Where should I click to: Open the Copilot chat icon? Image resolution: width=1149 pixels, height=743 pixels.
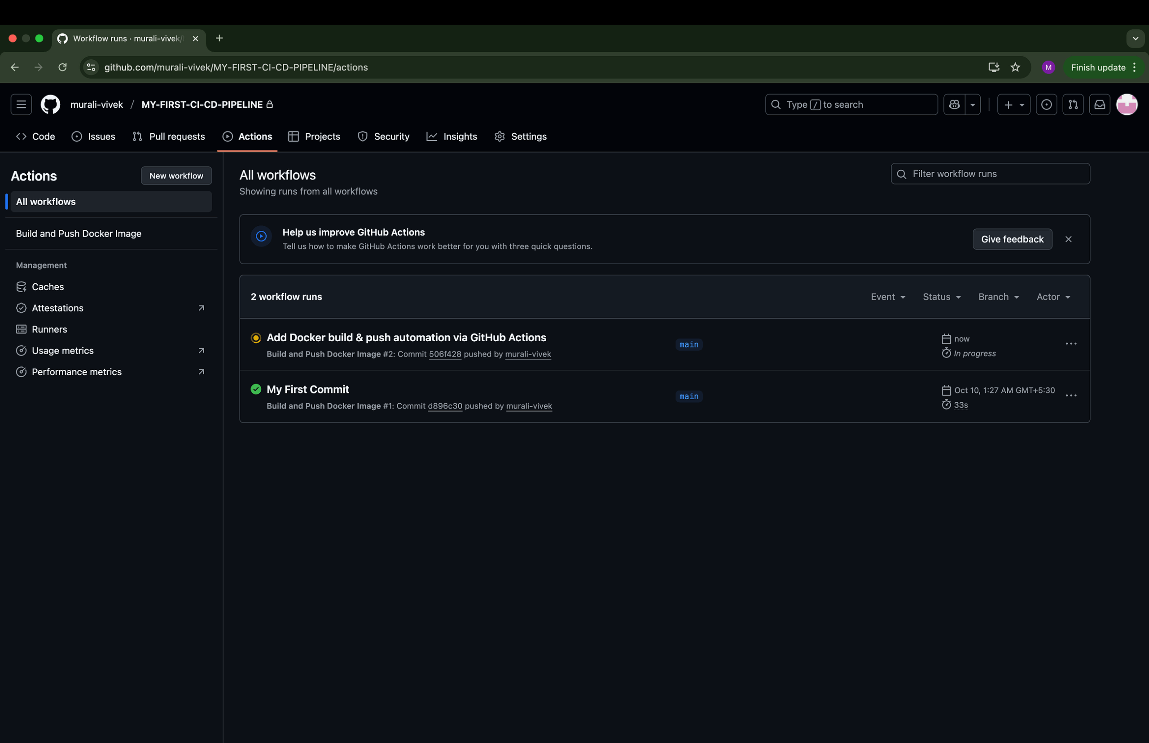point(954,105)
